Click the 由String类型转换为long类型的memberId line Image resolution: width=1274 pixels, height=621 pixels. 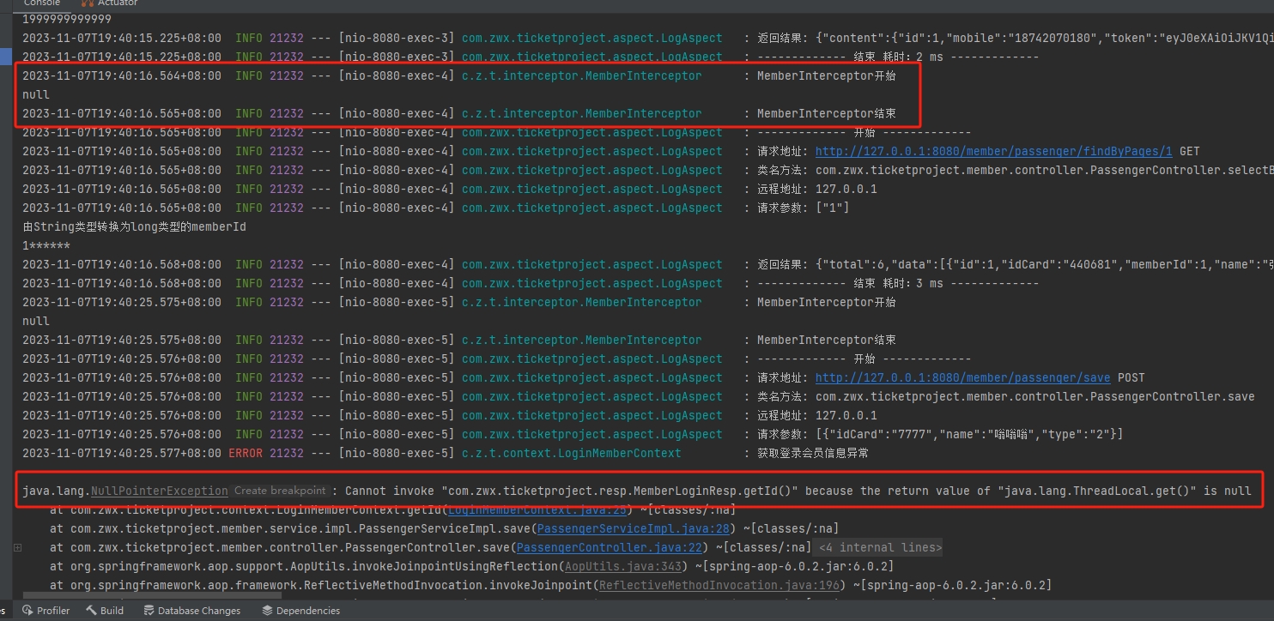[x=134, y=226]
